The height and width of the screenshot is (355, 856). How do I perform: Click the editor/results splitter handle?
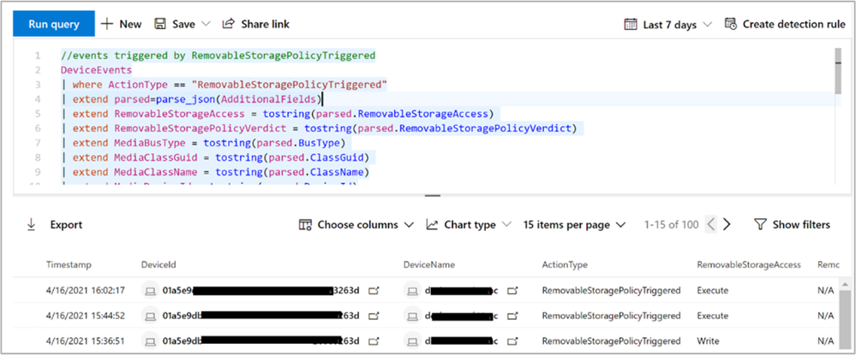(x=433, y=195)
